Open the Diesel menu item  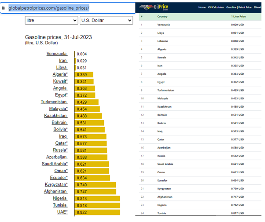click(257, 7)
